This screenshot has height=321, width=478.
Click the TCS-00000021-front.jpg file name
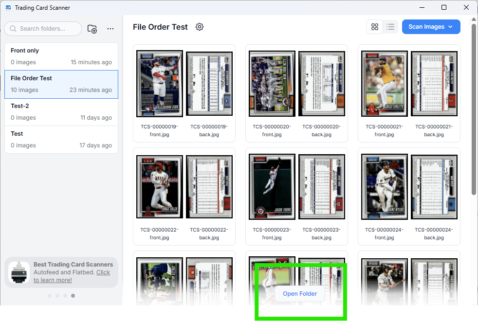pyautogui.click(x=385, y=130)
